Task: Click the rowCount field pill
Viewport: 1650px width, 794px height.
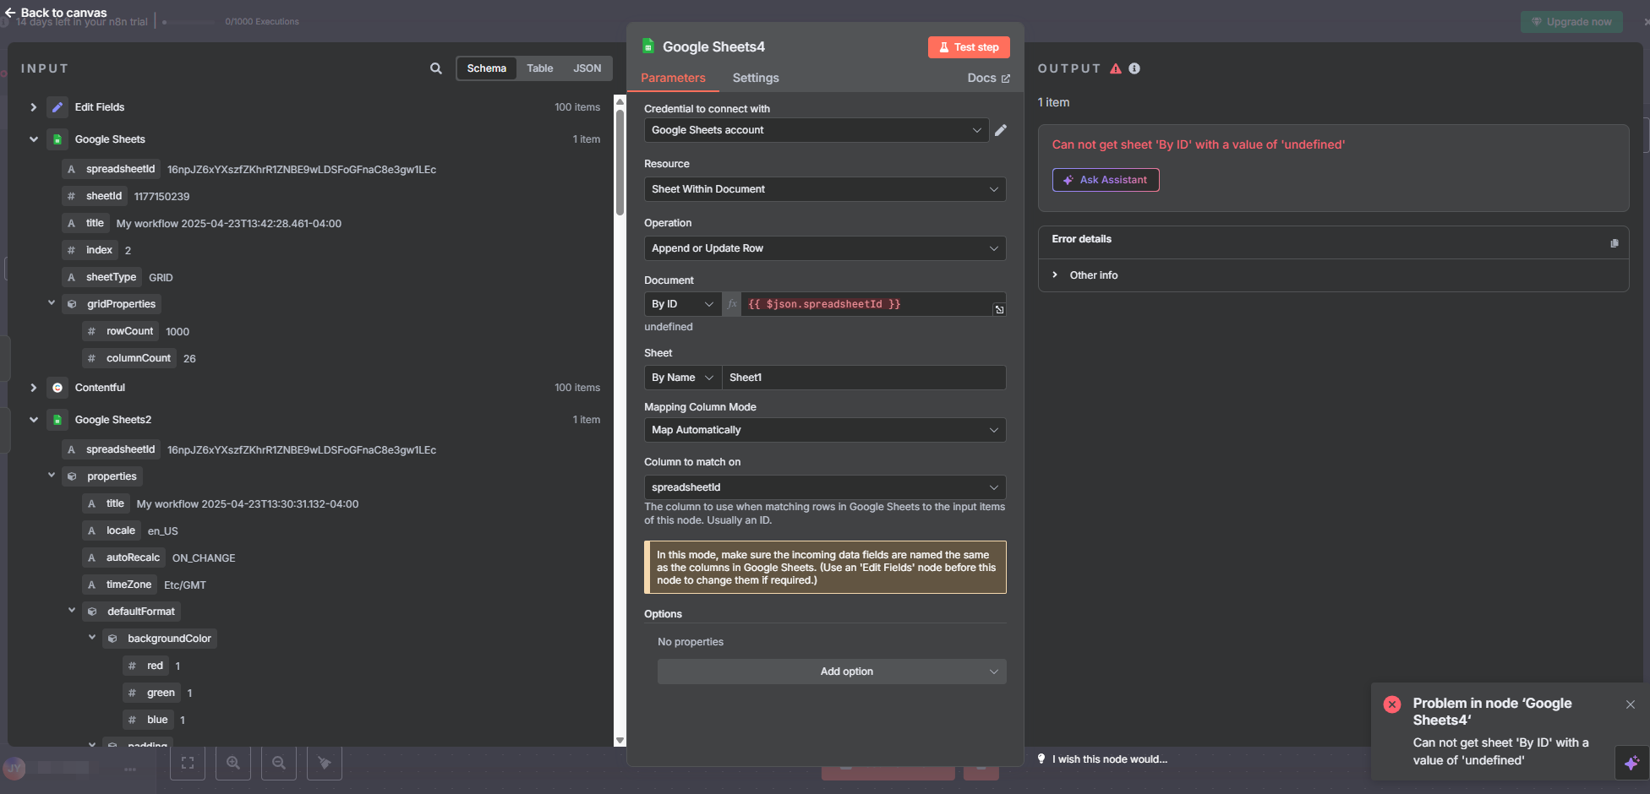Action: (121, 331)
